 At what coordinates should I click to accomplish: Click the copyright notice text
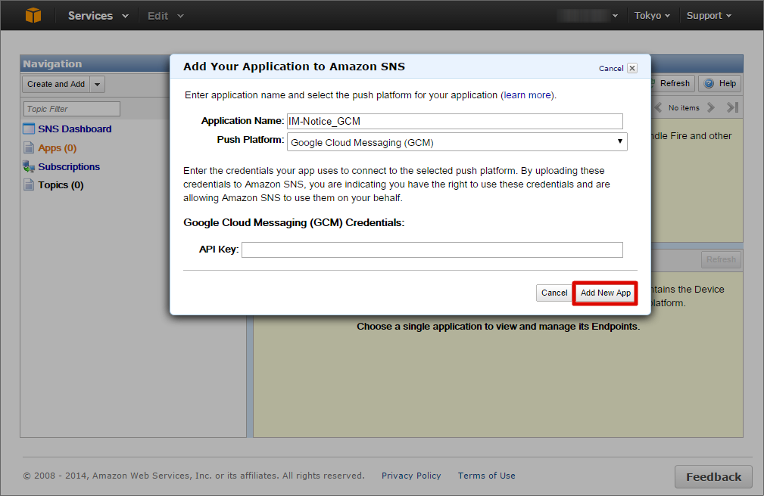194,476
